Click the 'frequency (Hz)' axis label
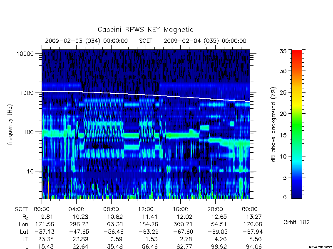The width and height of the screenshot is (333, 249). pos(10,124)
